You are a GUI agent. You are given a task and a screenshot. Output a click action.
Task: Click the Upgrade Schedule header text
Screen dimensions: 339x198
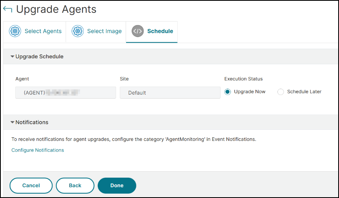point(39,57)
